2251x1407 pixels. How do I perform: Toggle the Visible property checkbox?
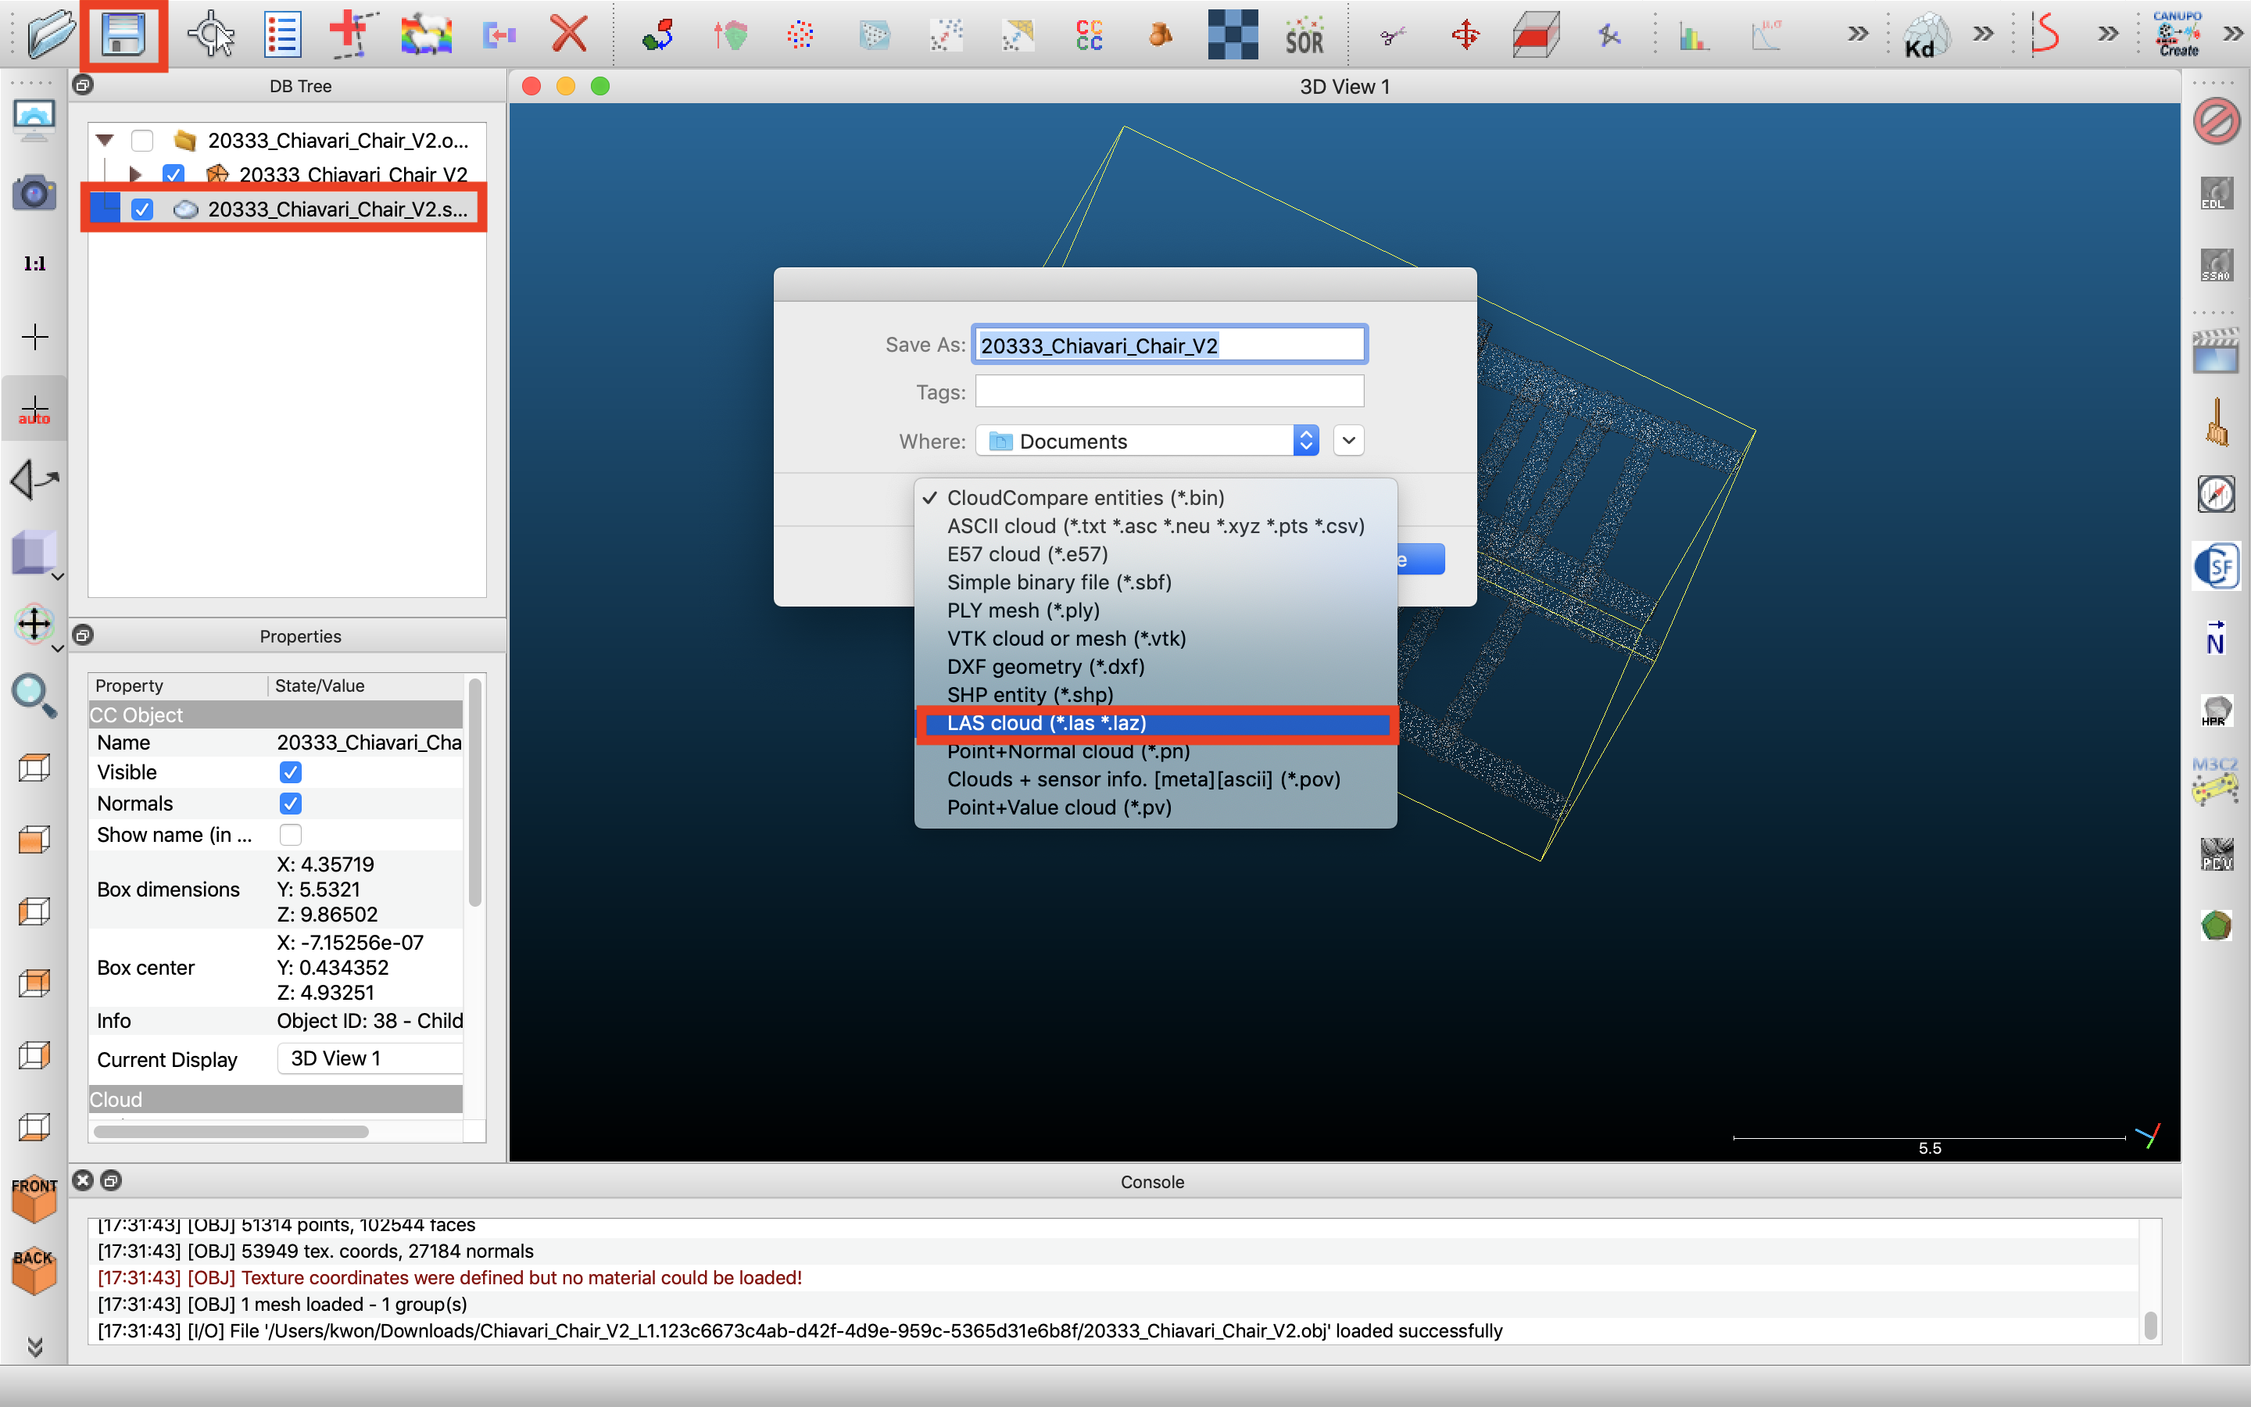point(290,772)
